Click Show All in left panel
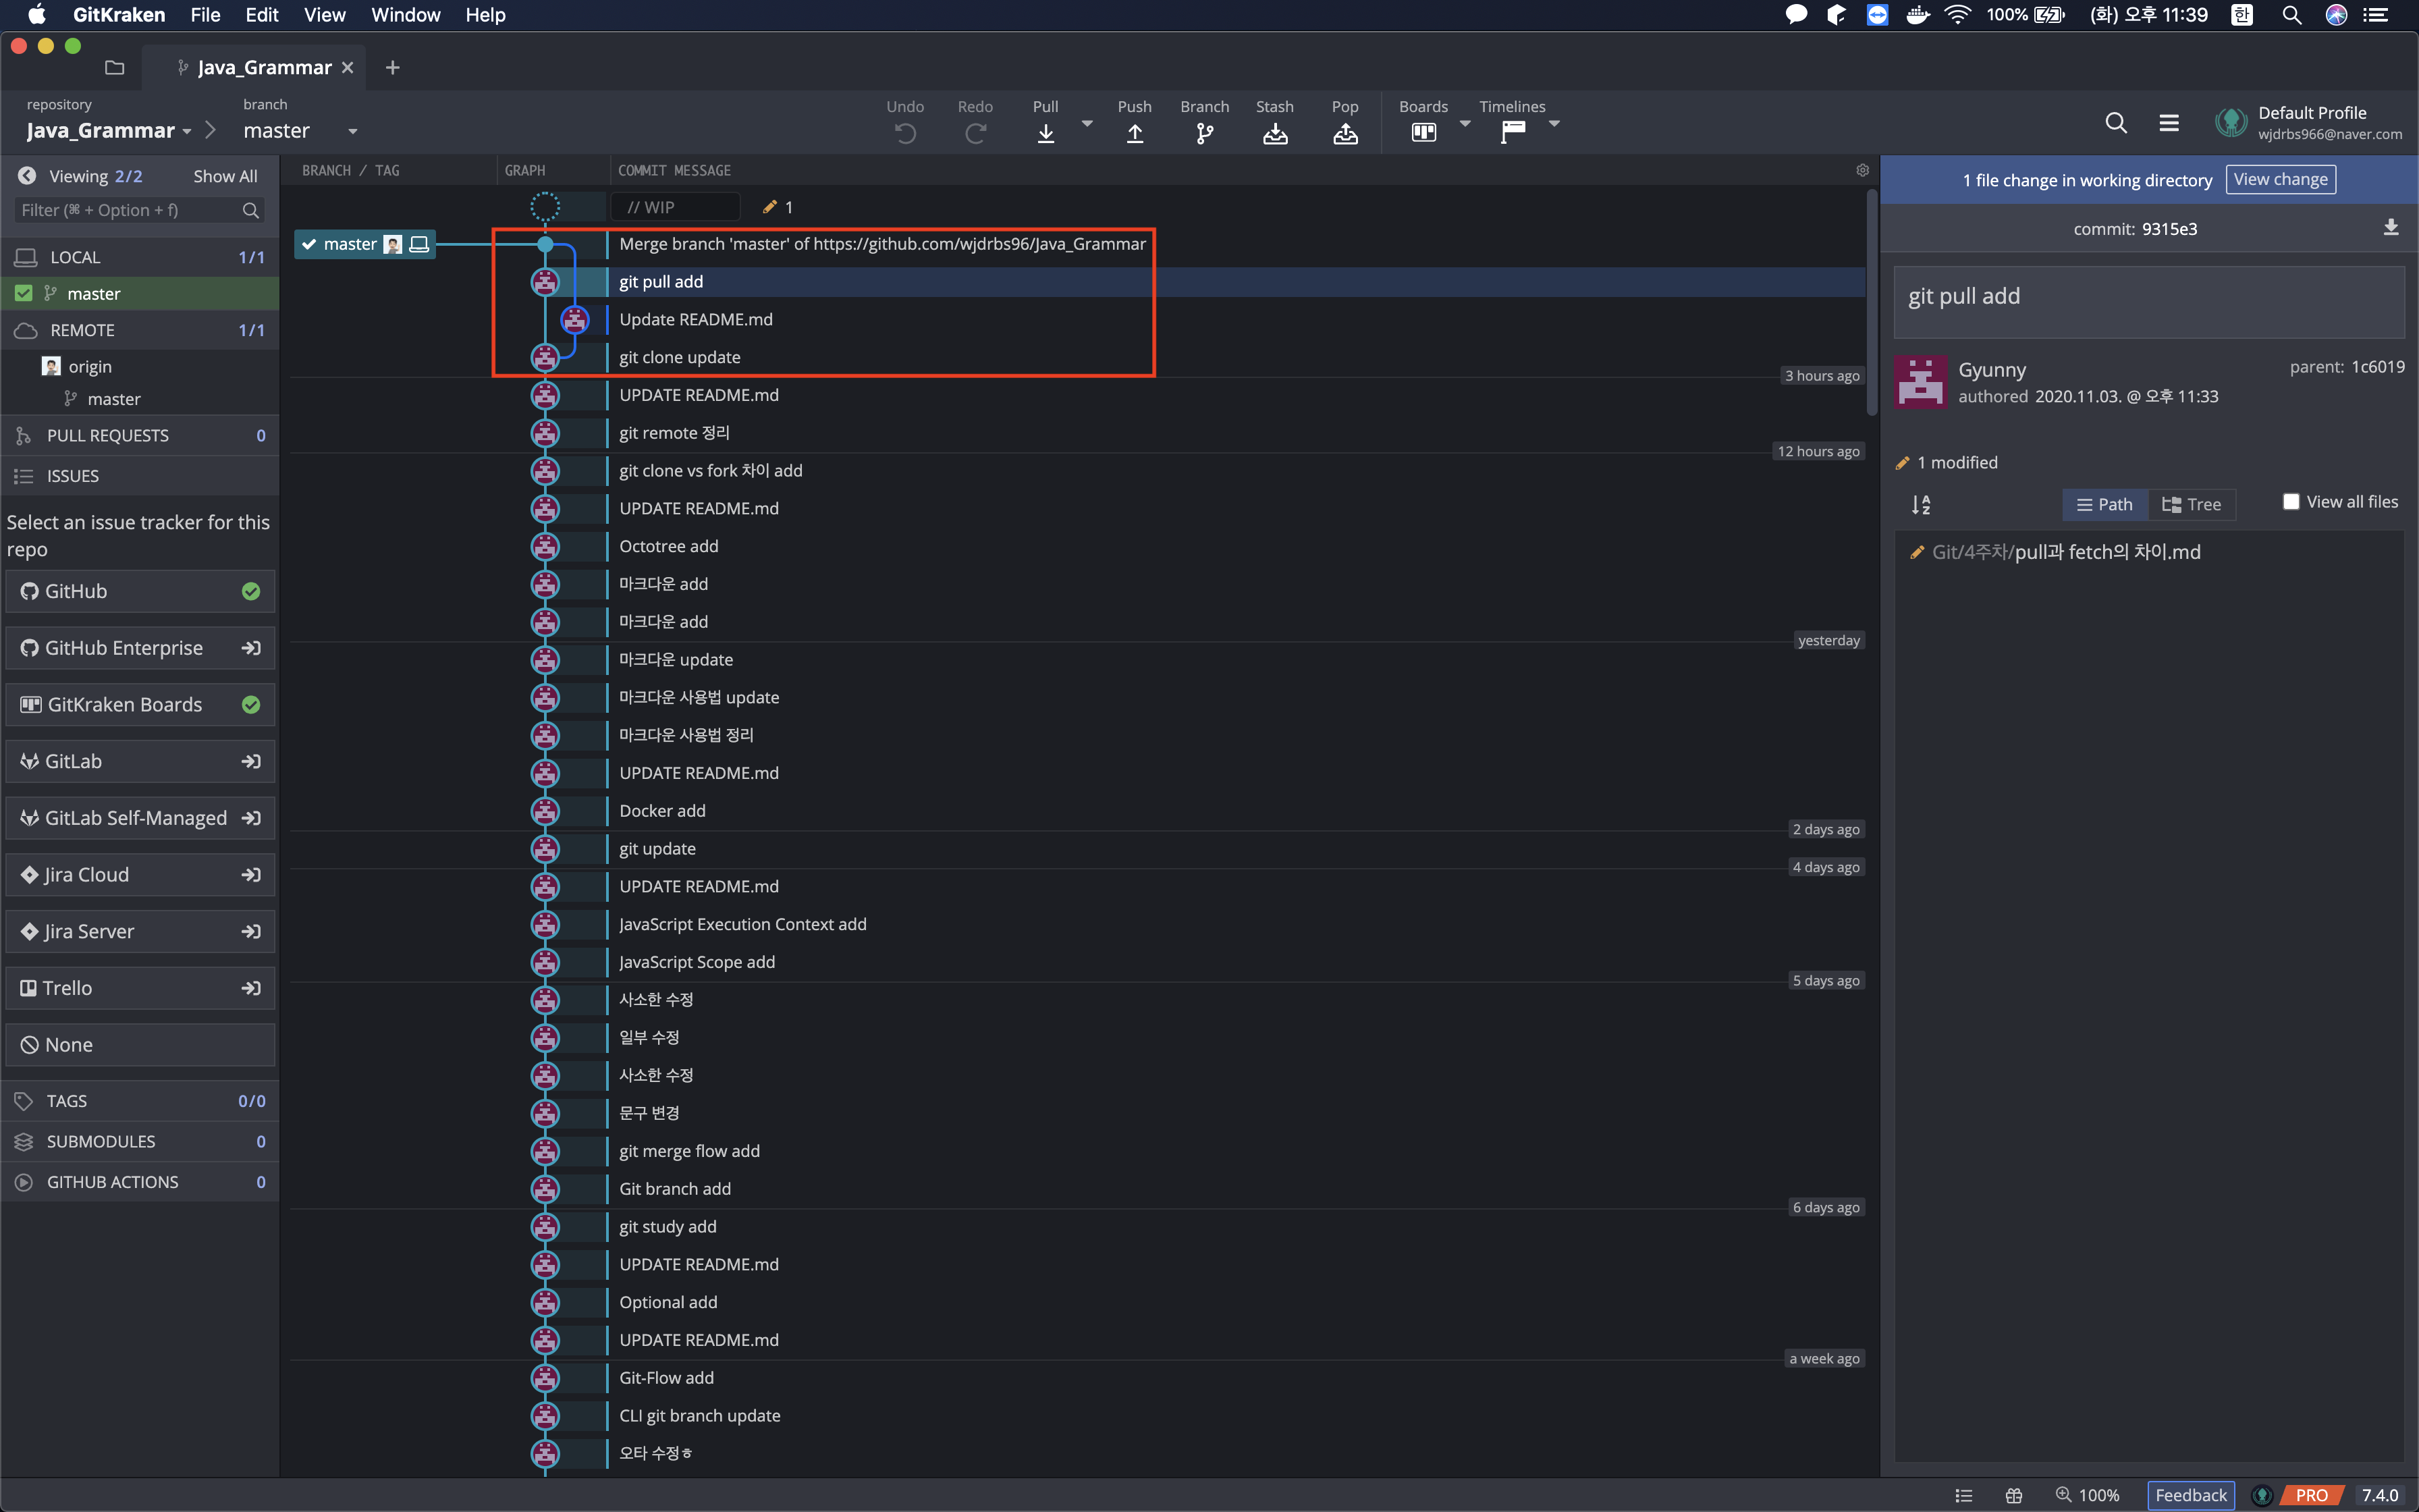The image size is (2419, 1512). [x=225, y=176]
